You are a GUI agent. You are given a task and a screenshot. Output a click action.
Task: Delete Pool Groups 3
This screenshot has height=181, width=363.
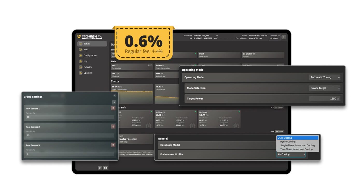click(113, 145)
